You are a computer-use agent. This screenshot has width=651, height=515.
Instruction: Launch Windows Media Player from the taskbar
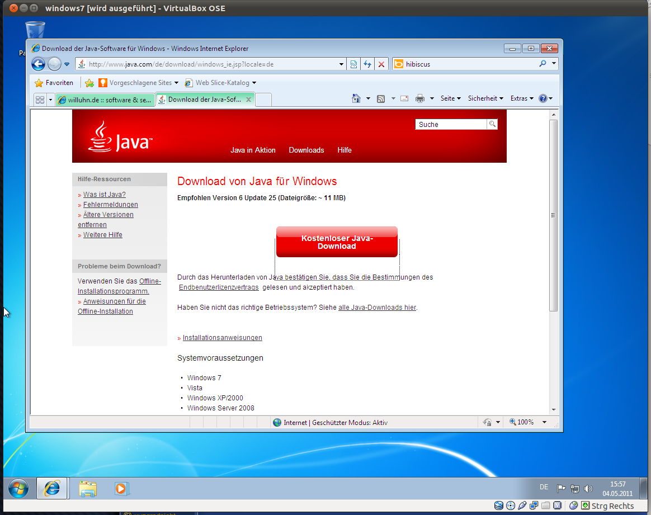coord(122,489)
